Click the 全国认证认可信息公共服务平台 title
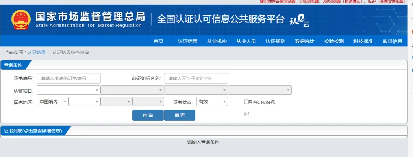This screenshot has height=157, width=413. (221, 19)
